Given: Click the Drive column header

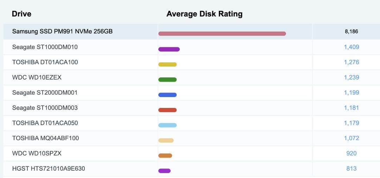Looking at the screenshot, I should [x=21, y=14].
